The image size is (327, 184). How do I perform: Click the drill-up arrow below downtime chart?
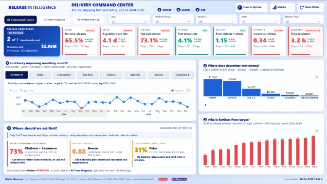pyautogui.click(x=206, y=105)
